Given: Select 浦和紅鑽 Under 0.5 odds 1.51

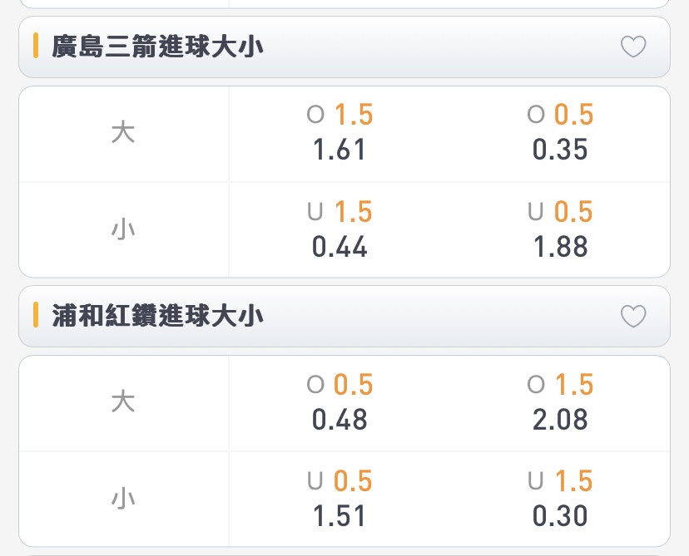Looking at the screenshot, I should tap(340, 498).
